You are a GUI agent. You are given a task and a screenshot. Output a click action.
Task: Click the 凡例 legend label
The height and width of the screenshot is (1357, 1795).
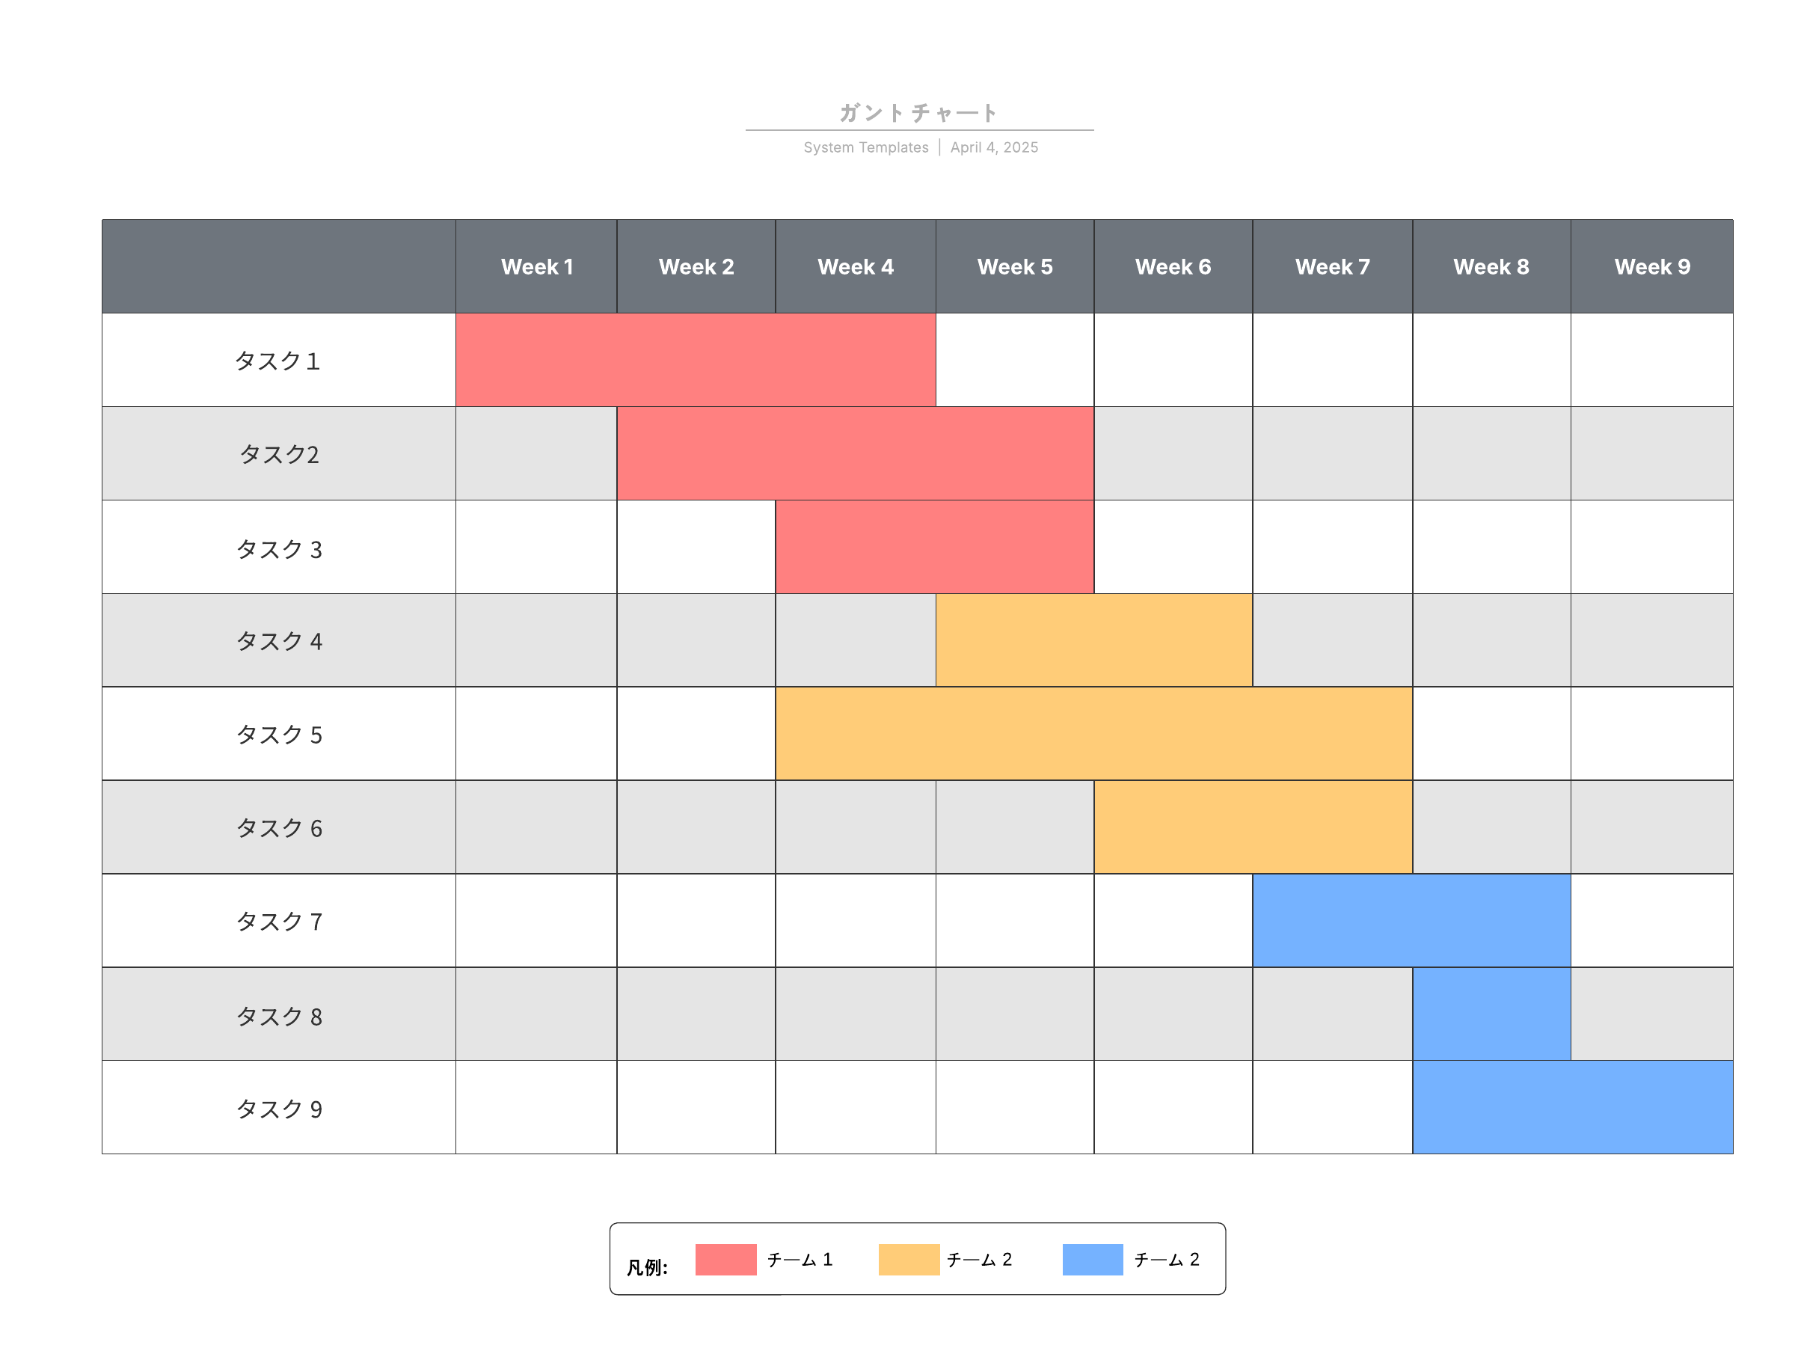pyautogui.click(x=647, y=1268)
